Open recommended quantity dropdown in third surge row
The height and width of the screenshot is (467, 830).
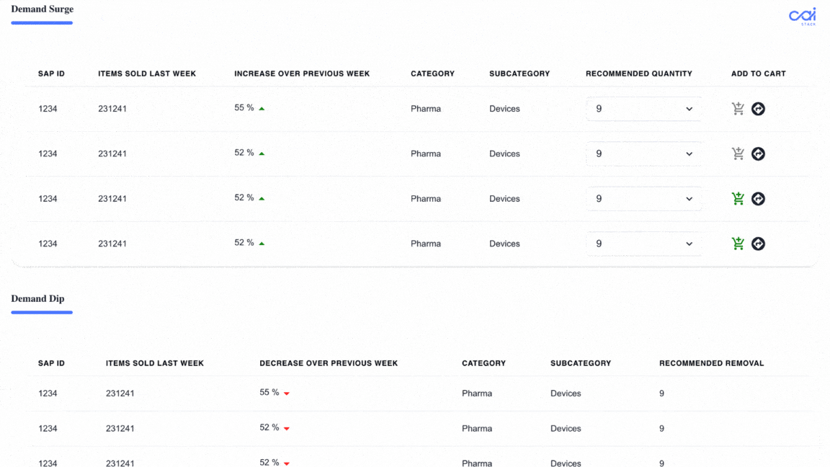coord(643,199)
